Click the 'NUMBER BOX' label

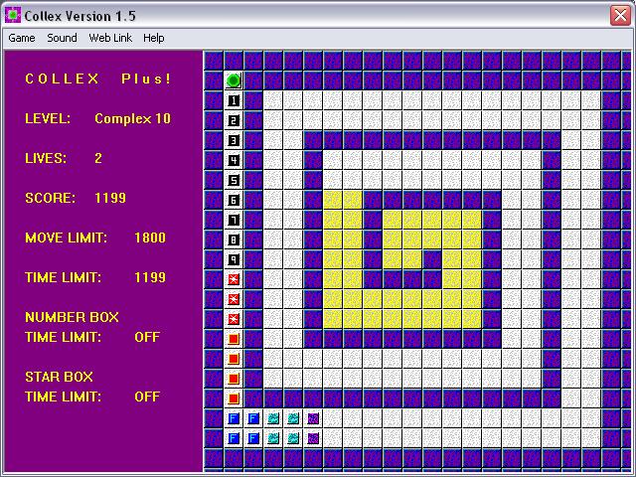(72, 317)
